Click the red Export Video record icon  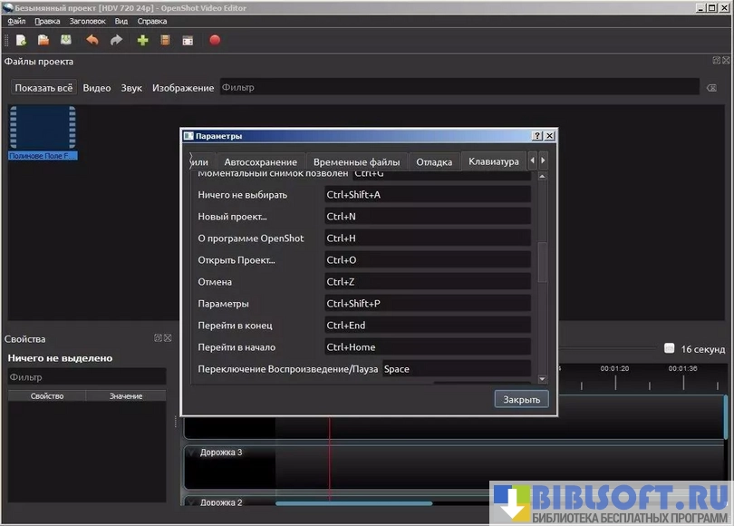pos(215,40)
